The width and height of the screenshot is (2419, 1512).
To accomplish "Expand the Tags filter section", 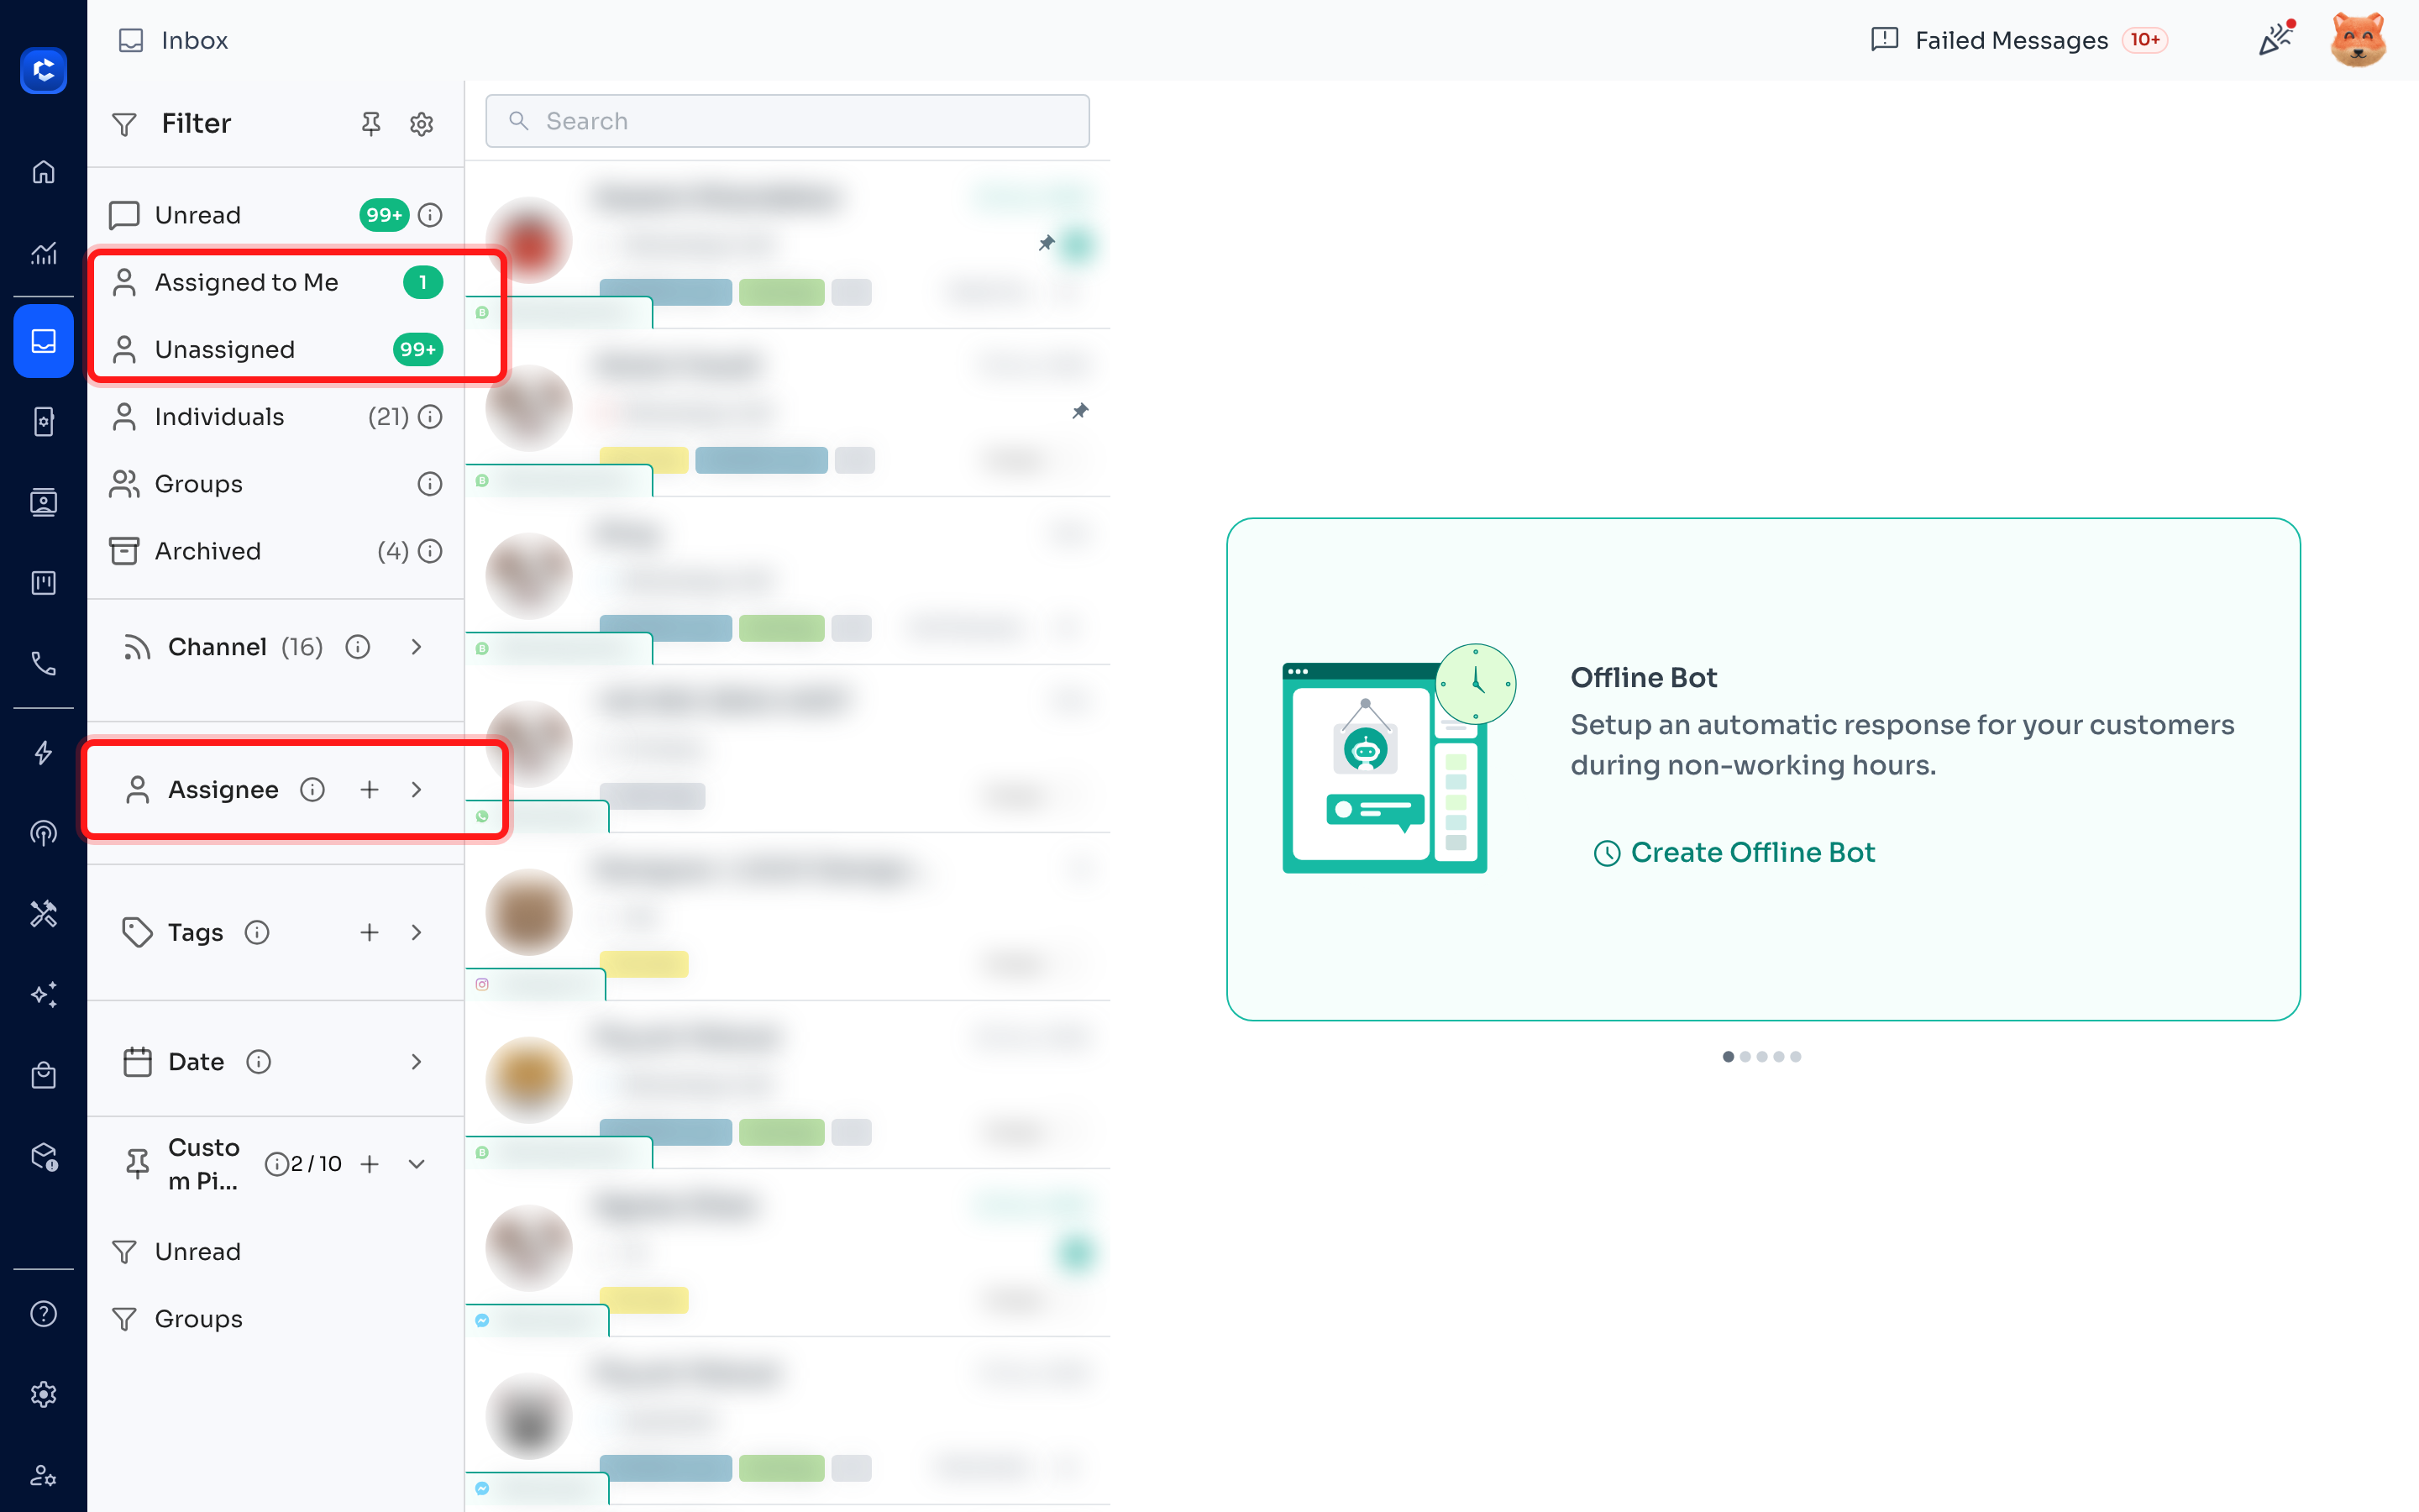I will 417,932.
